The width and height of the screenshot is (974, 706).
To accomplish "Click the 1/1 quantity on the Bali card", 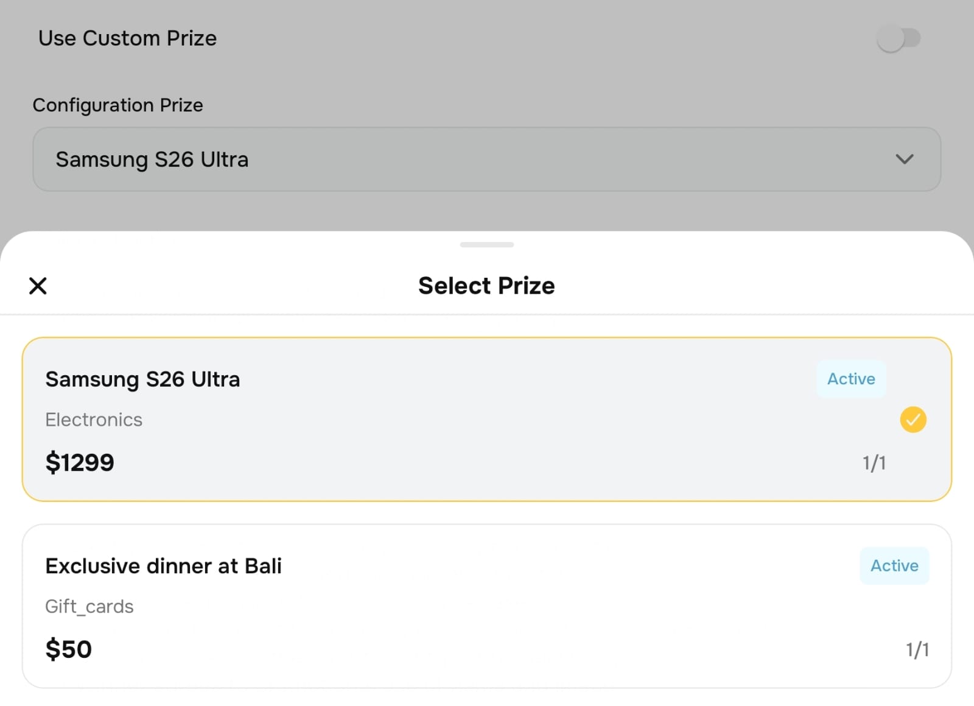I will pos(917,650).
